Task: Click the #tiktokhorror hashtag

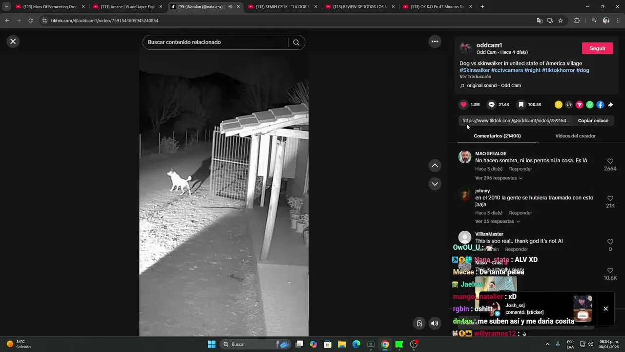Action: 558,70
